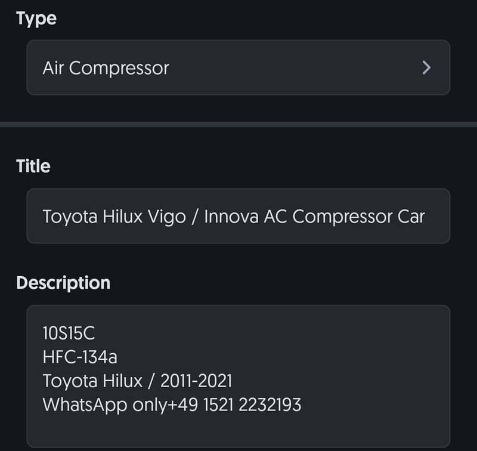Click the Title section label

[33, 166]
